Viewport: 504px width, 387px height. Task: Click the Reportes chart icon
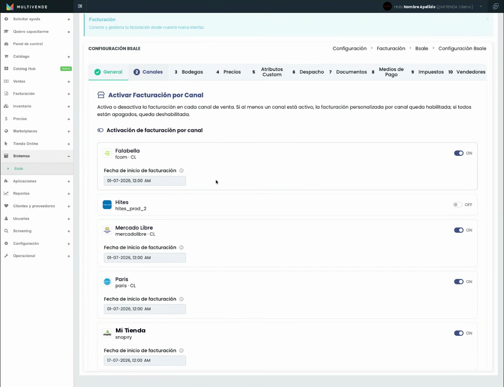point(6,193)
